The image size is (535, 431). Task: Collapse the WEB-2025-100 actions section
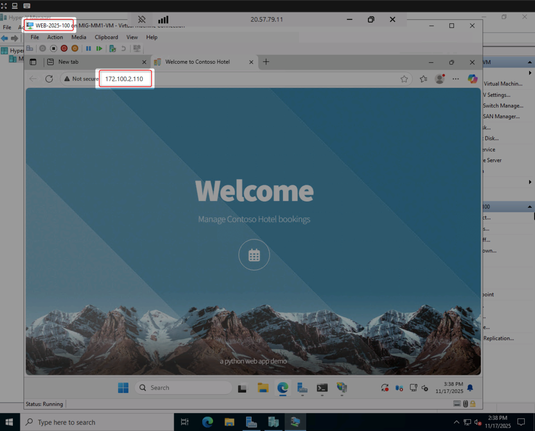pos(530,207)
